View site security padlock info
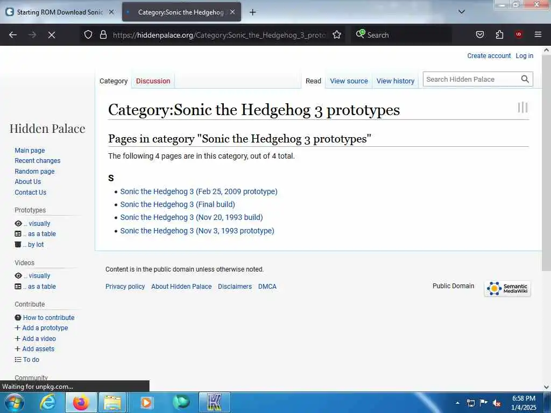 pyautogui.click(x=103, y=35)
